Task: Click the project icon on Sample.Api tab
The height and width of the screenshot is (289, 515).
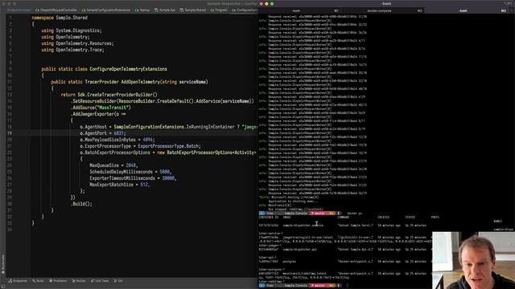Action: click(156, 10)
